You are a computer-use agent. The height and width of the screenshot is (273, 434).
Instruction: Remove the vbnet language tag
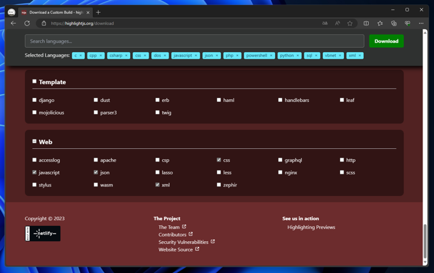(x=340, y=55)
